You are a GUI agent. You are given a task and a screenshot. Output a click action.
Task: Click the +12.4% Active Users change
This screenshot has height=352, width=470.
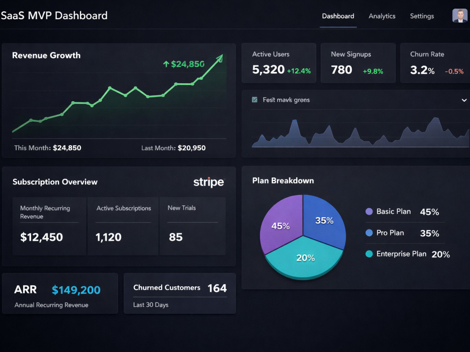(299, 71)
